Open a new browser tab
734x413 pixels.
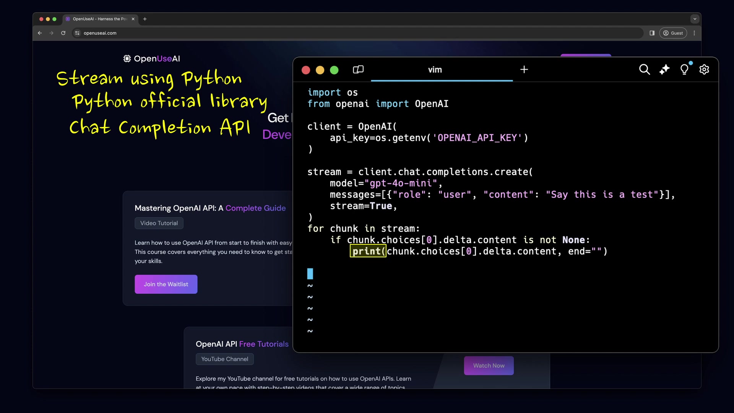point(145,19)
